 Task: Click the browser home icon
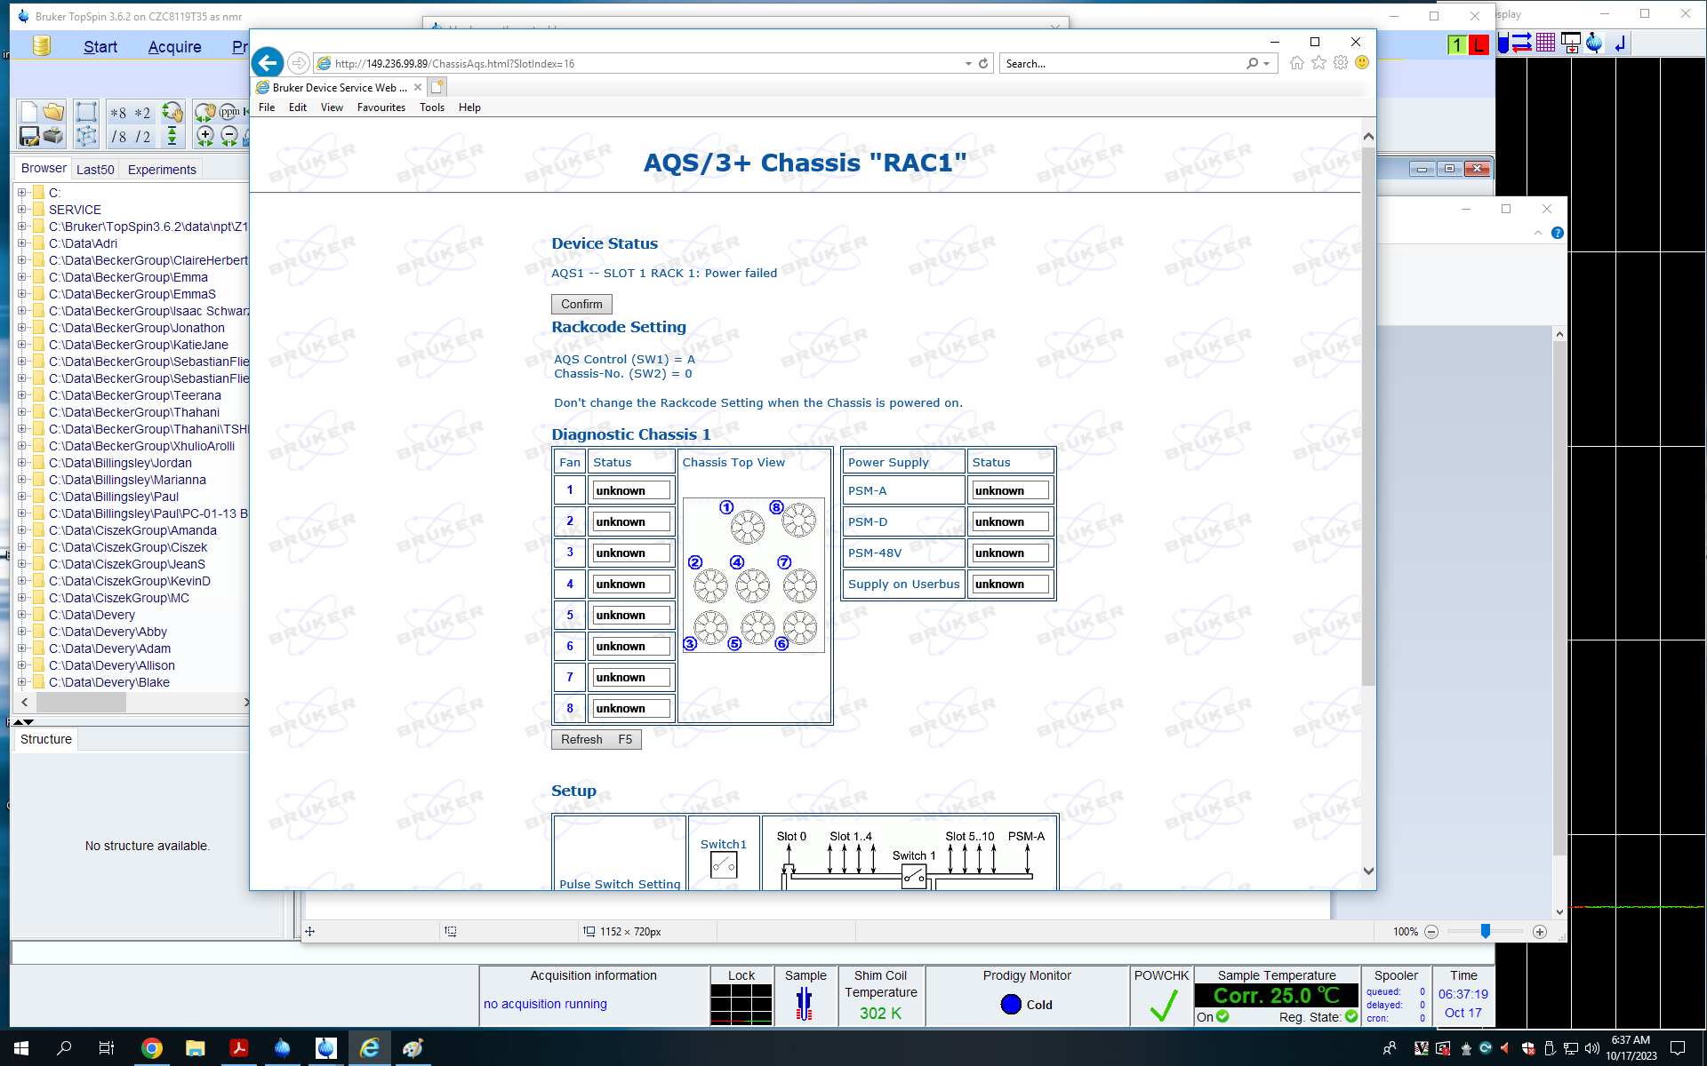click(x=1297, y=63)
